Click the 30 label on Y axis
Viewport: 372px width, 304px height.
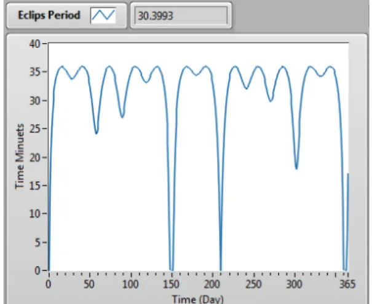coord(35,101)
